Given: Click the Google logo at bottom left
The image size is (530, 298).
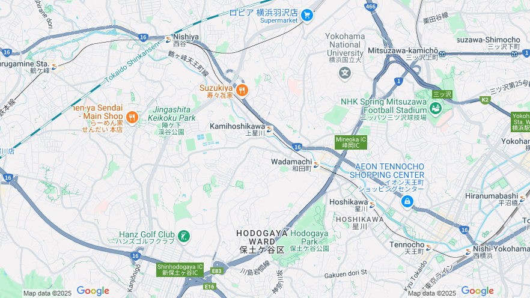Looking at the screenshot, I should coord(93,291).
